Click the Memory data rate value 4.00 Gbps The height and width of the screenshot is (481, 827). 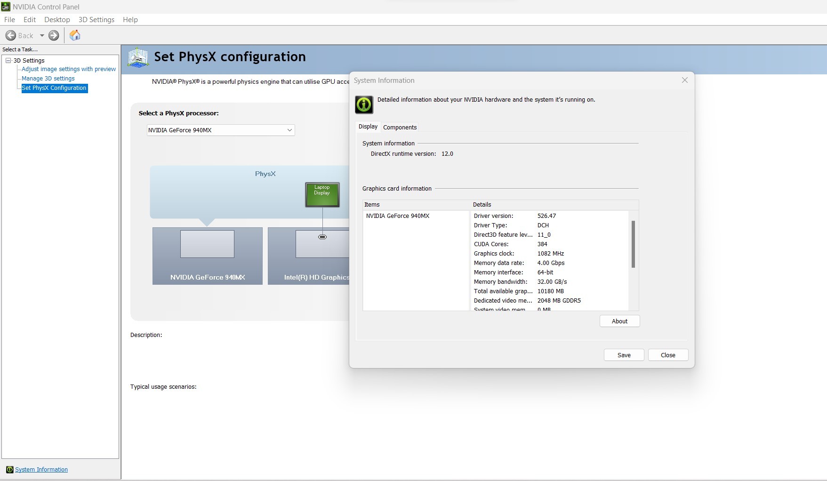(x=551, y=263)
